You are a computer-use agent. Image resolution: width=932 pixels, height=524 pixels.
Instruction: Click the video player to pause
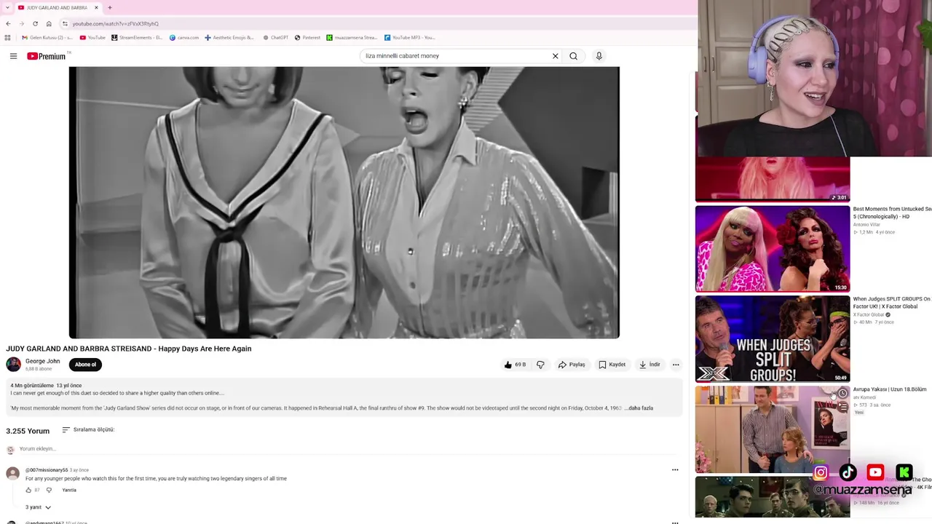pos(344,202)
